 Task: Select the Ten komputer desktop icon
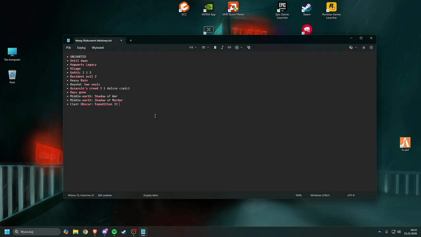pyautogui.click(x=12, y=54)
